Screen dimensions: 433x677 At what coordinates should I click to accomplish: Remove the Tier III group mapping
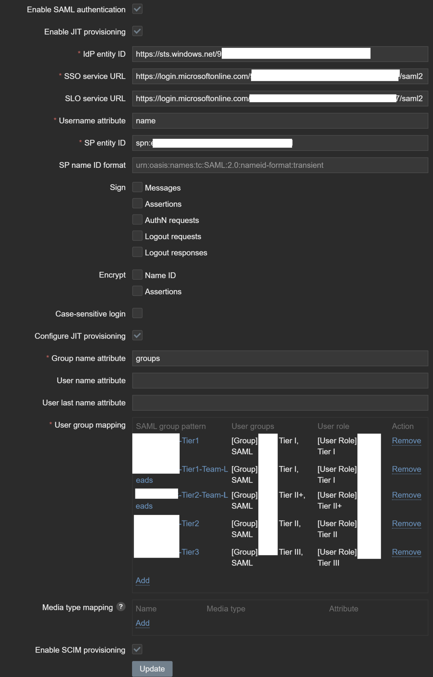pyautogui.click(x=406, y=552)
